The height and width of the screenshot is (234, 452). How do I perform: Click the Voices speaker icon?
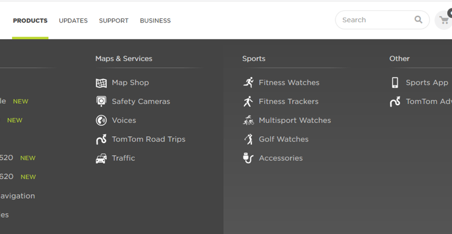(101, 120)
